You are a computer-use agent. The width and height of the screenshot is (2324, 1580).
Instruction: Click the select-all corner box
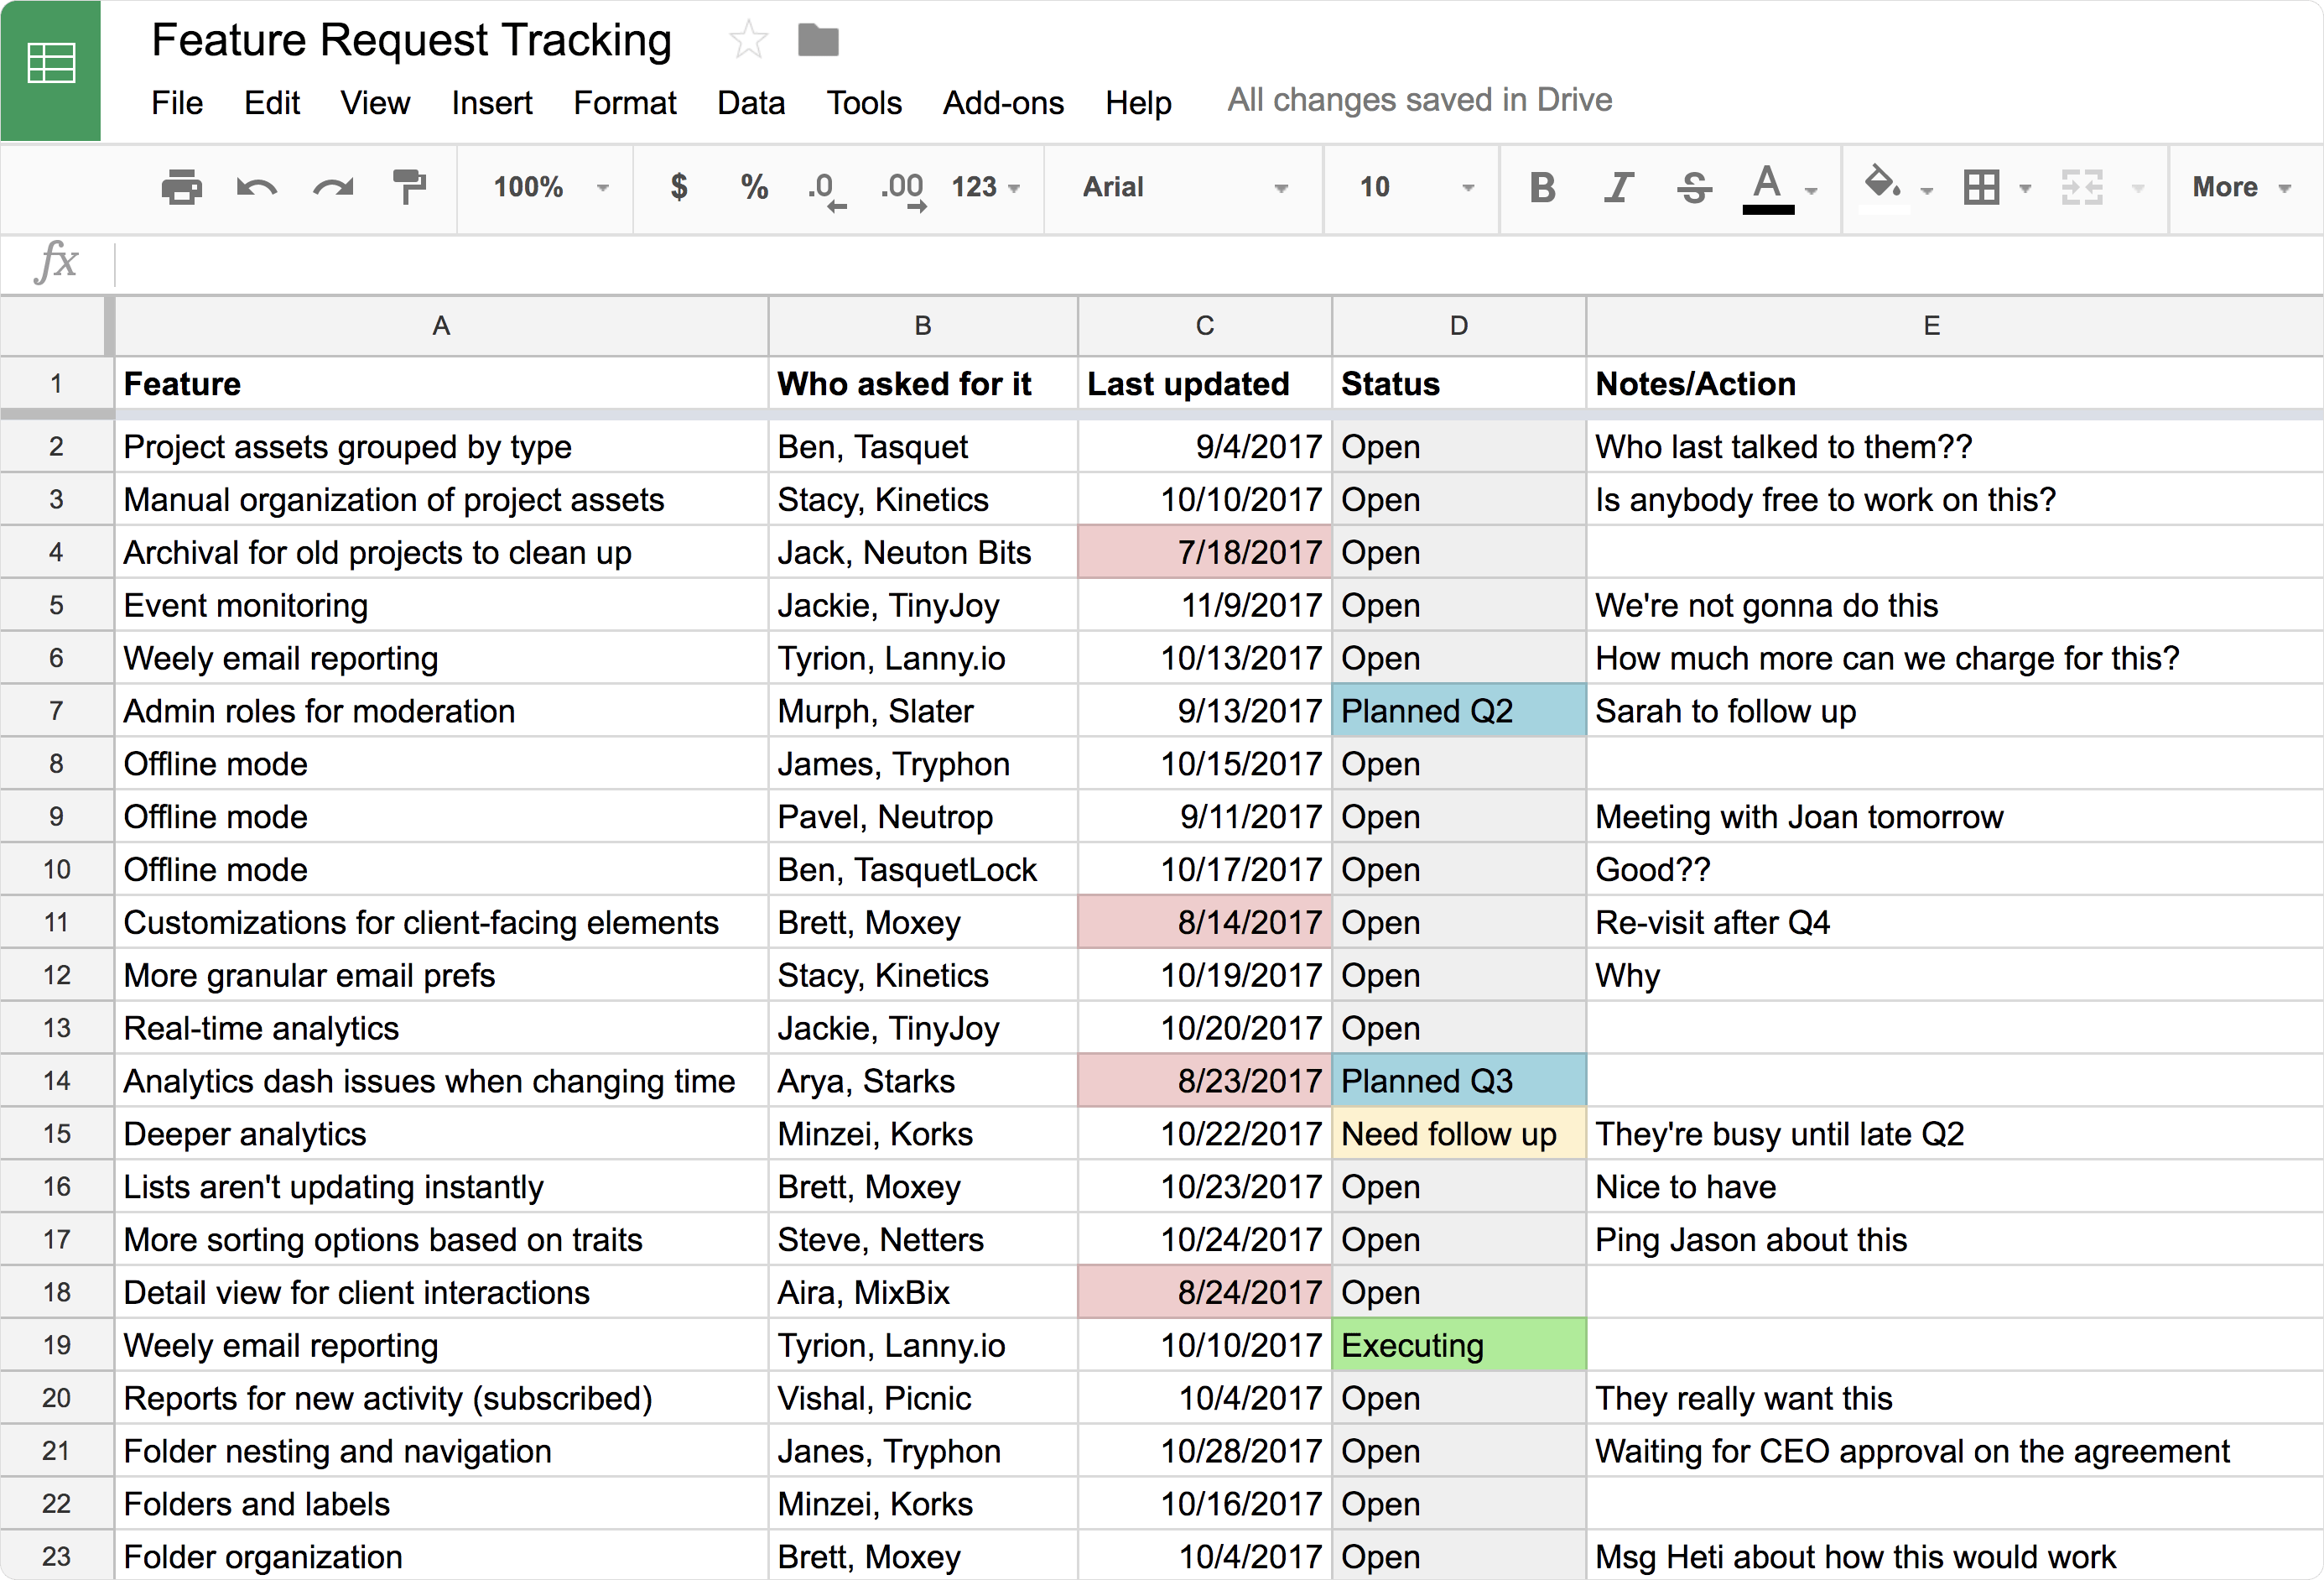[56, 326]
